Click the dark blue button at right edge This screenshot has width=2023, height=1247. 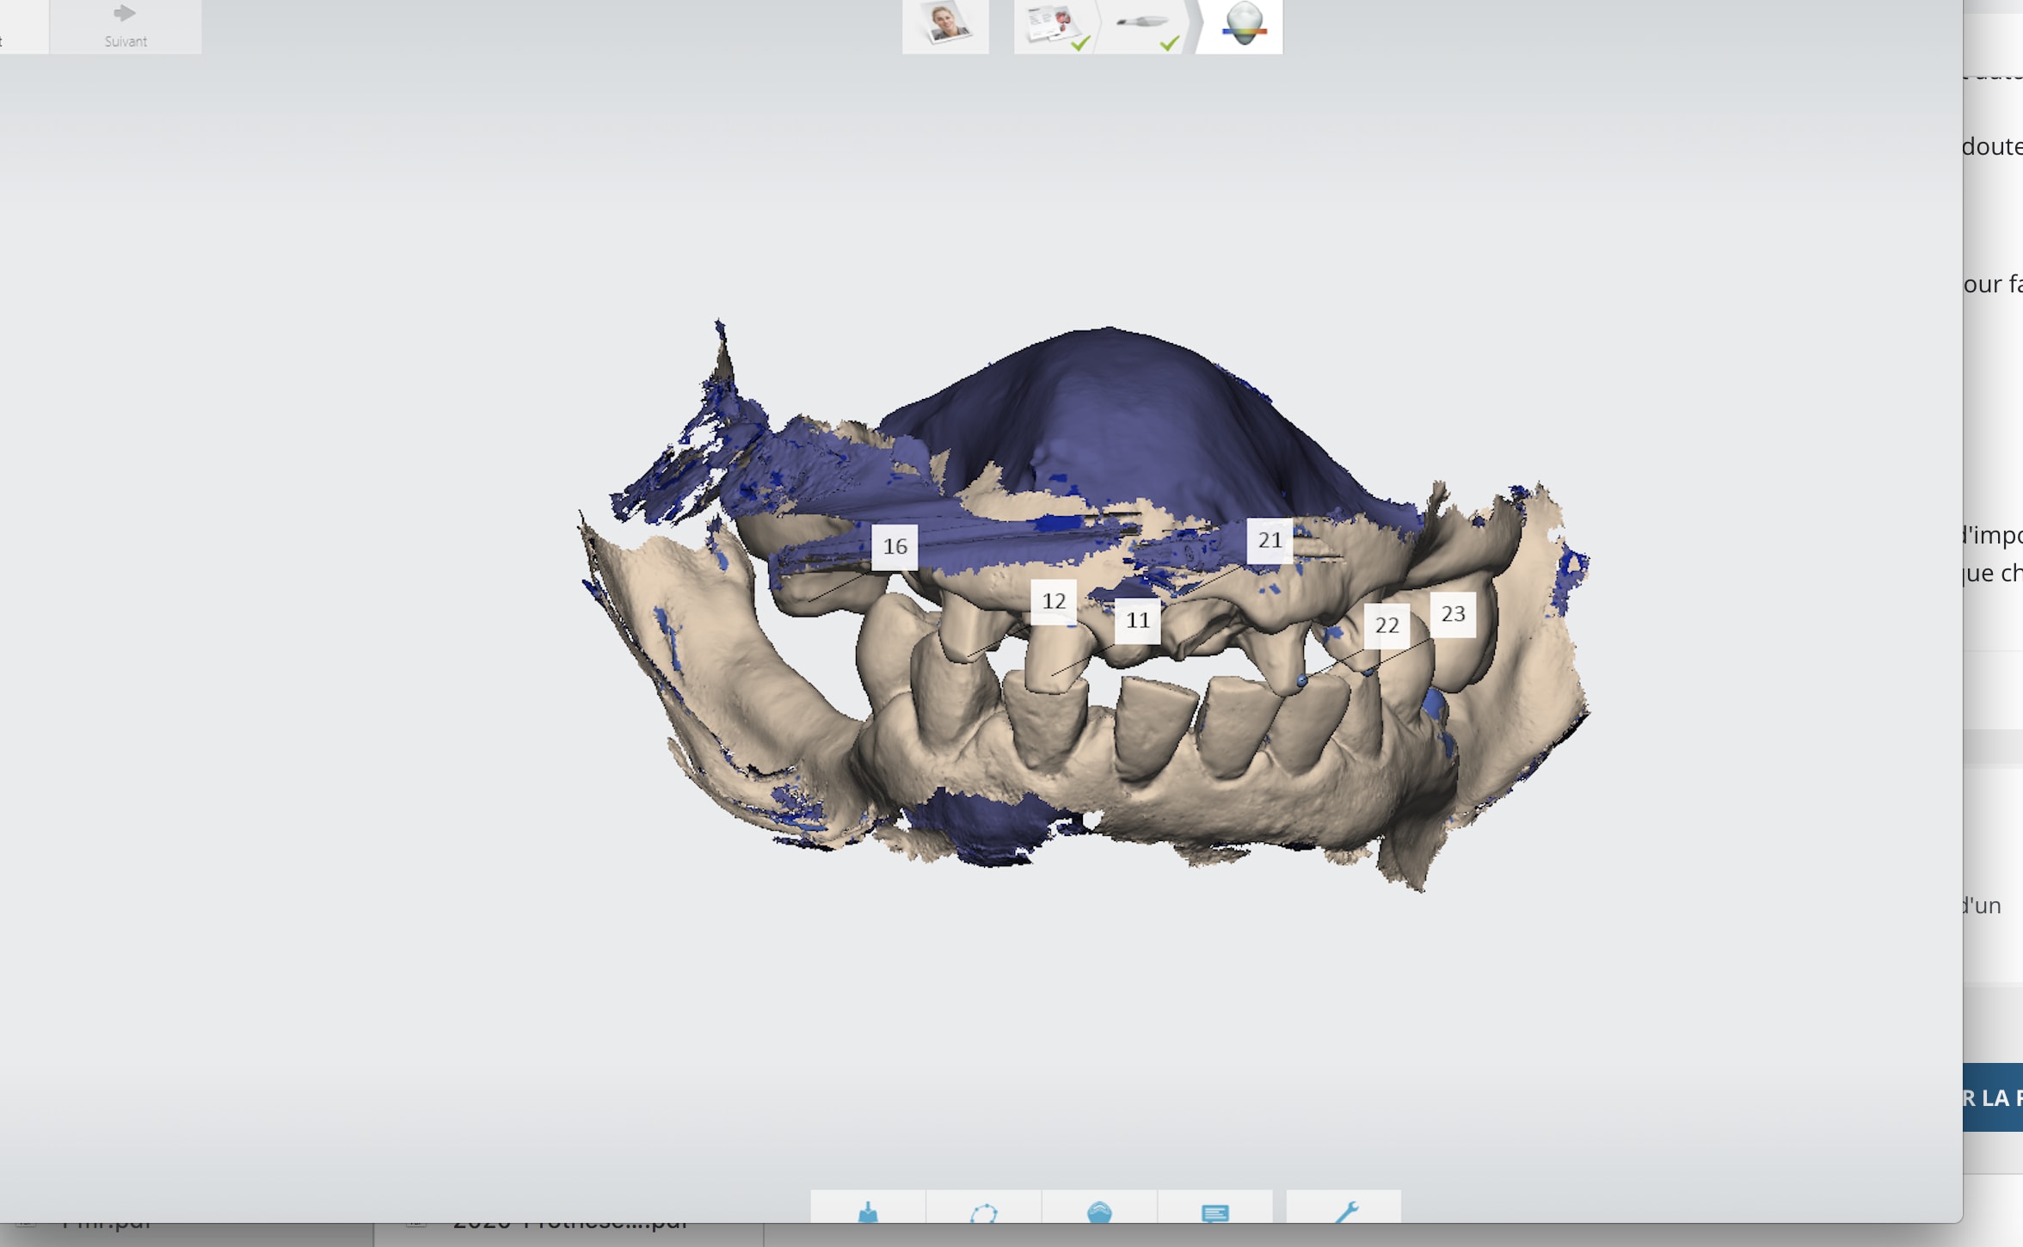click(1994, 1097)
